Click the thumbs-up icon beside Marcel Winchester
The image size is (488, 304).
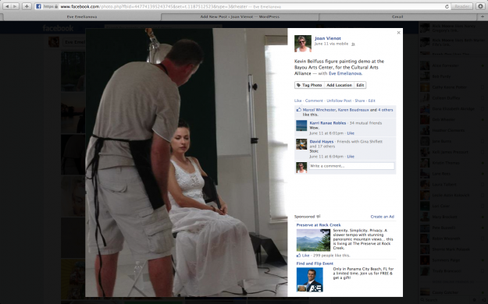tap(299, 110)
